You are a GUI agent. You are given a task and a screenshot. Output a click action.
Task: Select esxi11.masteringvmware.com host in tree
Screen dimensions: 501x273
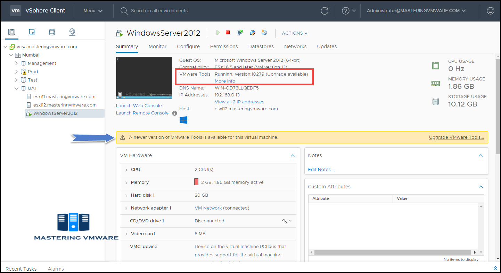(64, 97)
